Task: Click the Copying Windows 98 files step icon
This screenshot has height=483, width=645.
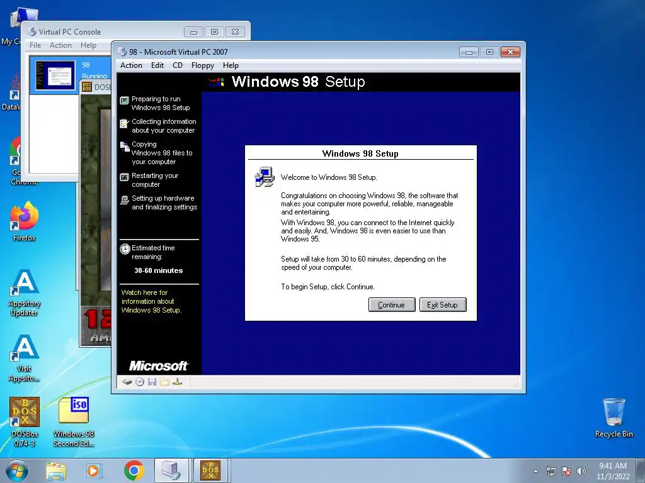Action: point(124,146)
